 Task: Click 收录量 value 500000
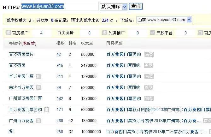click(x=88, y=54)
